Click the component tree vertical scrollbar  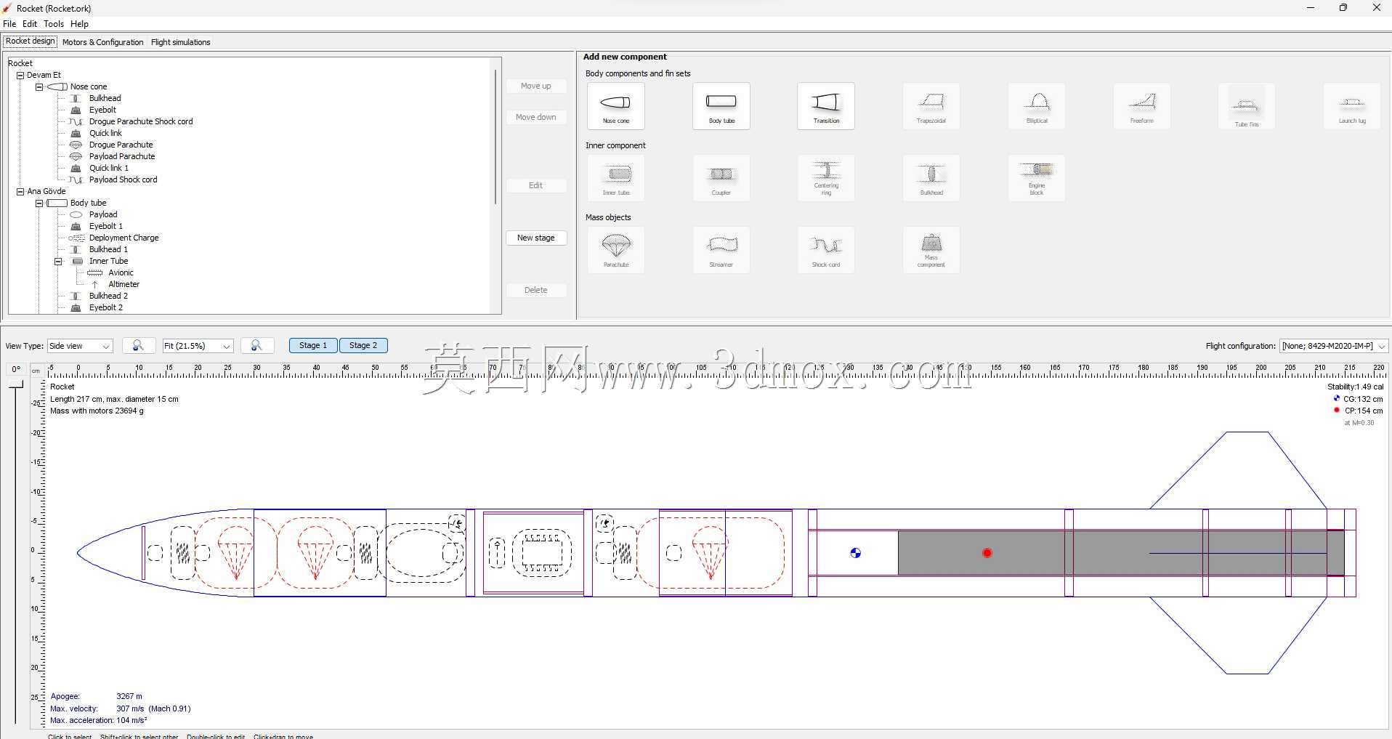tap(495, 137)
